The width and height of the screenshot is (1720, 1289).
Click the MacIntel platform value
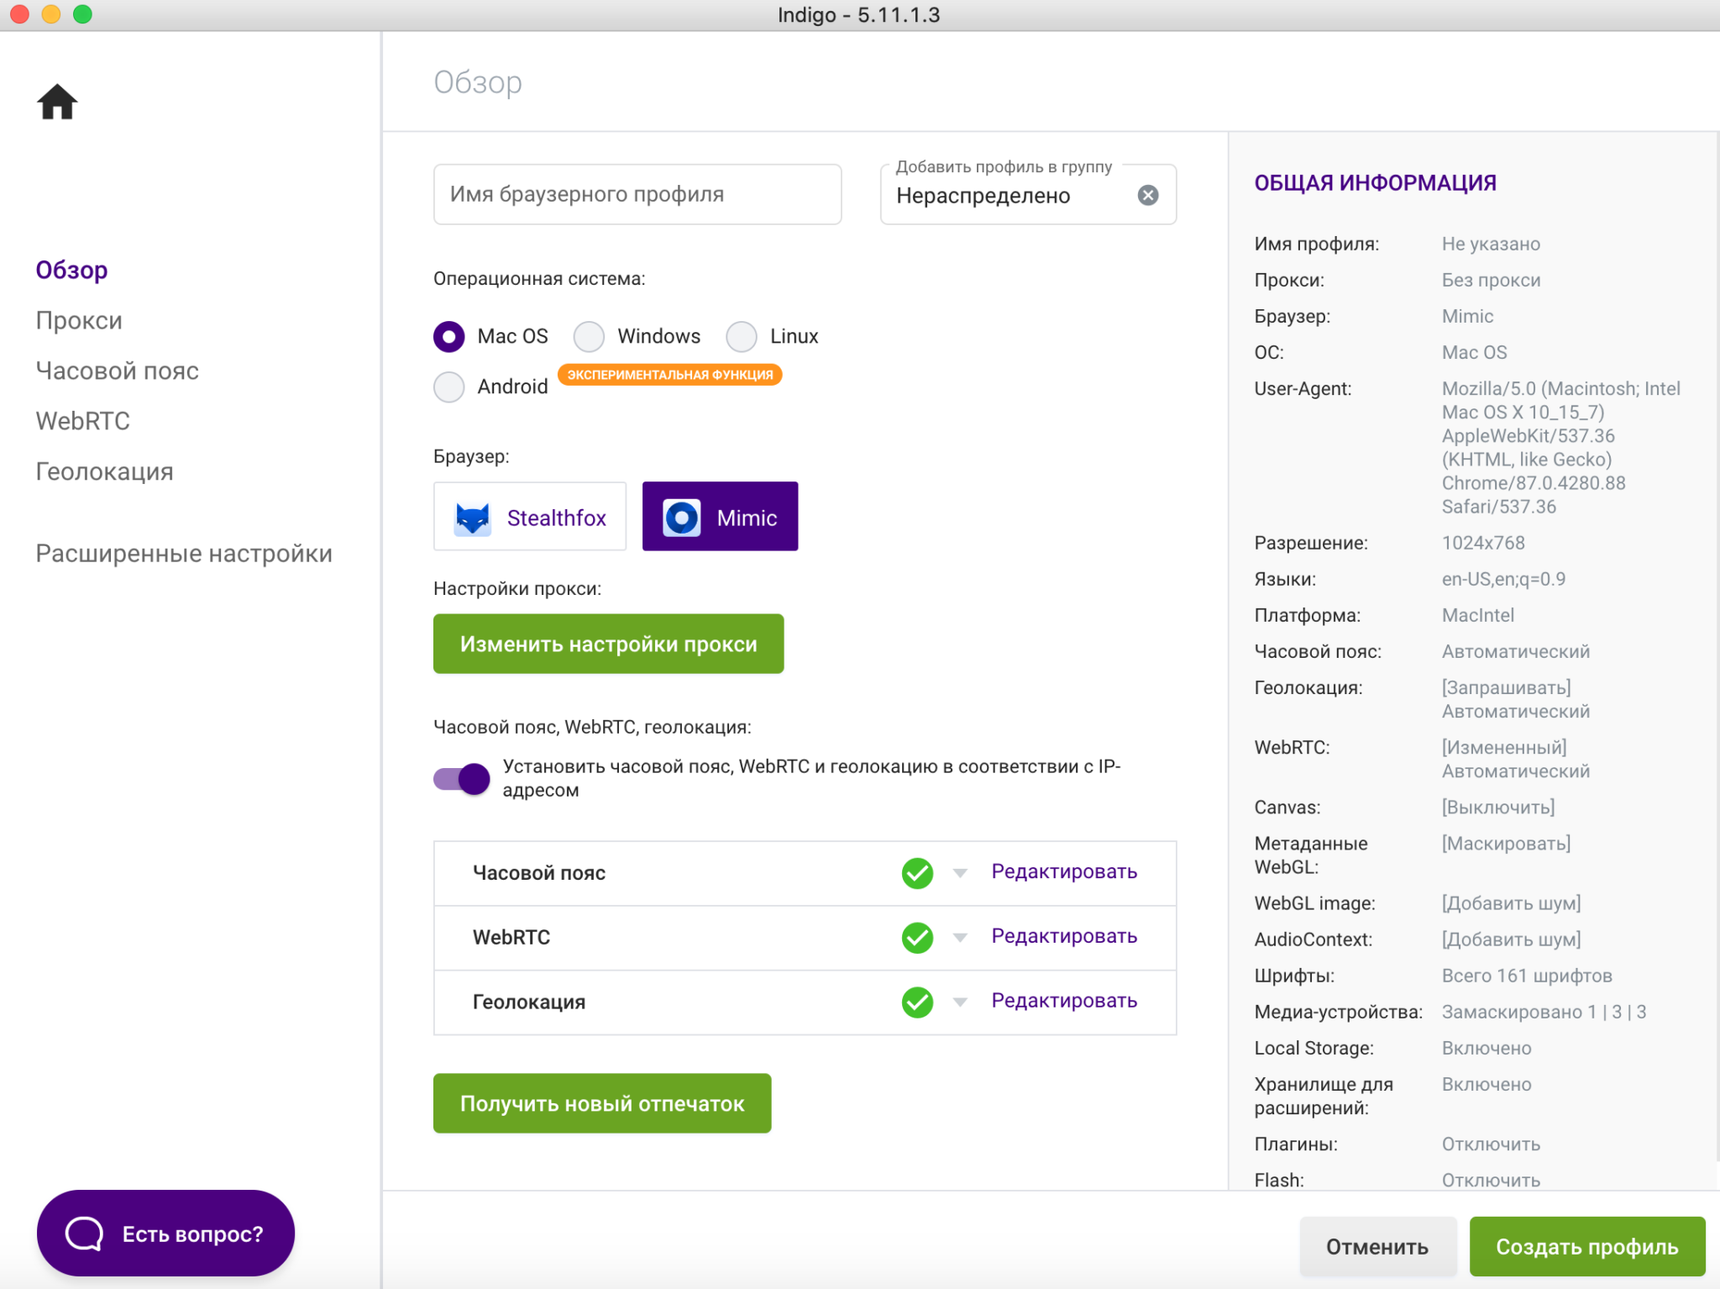[1477, 615]
